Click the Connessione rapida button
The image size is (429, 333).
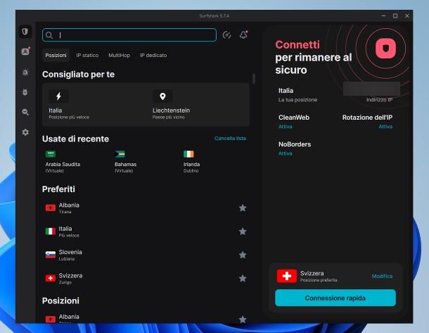tap(335, 298)
